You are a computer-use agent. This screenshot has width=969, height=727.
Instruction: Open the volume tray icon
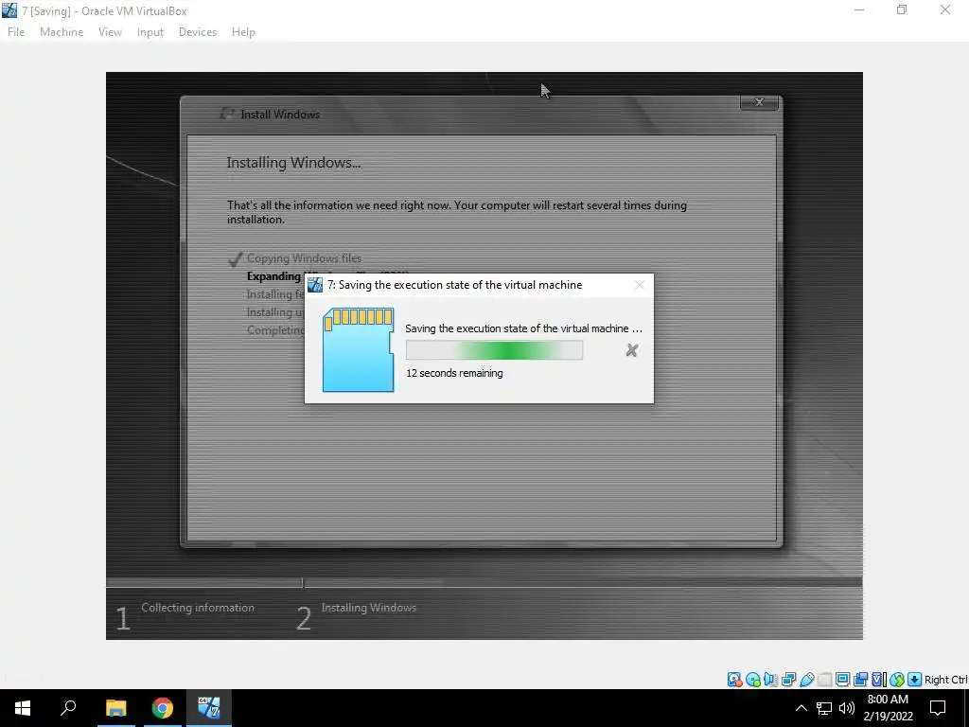tap(847, 708)
